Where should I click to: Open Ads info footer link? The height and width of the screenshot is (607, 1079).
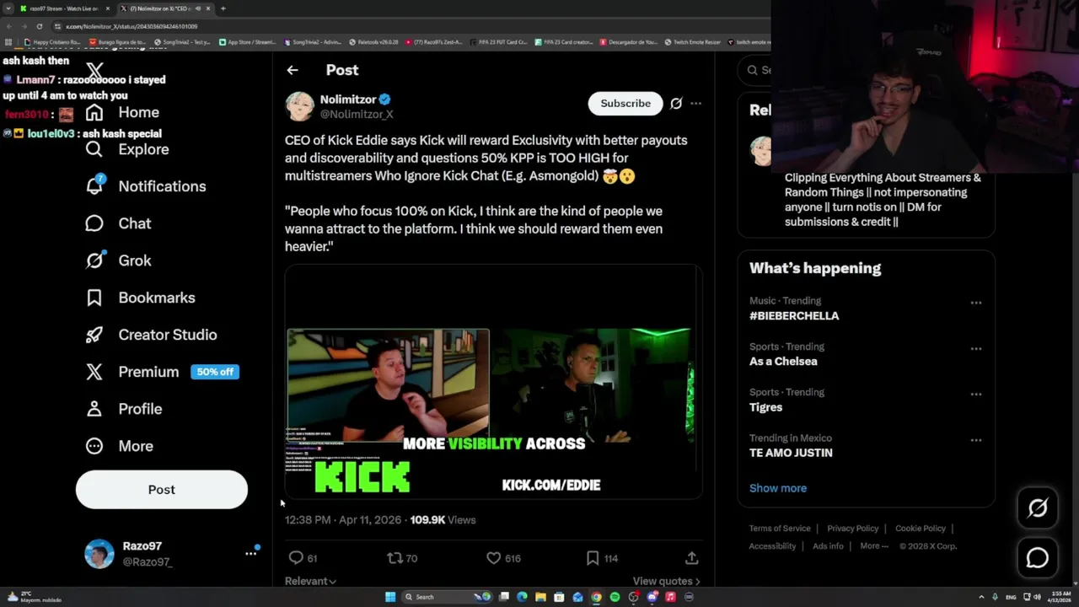828,546
